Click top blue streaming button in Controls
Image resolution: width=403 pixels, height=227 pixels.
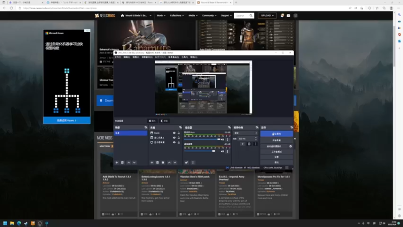[x=277, y=134]
